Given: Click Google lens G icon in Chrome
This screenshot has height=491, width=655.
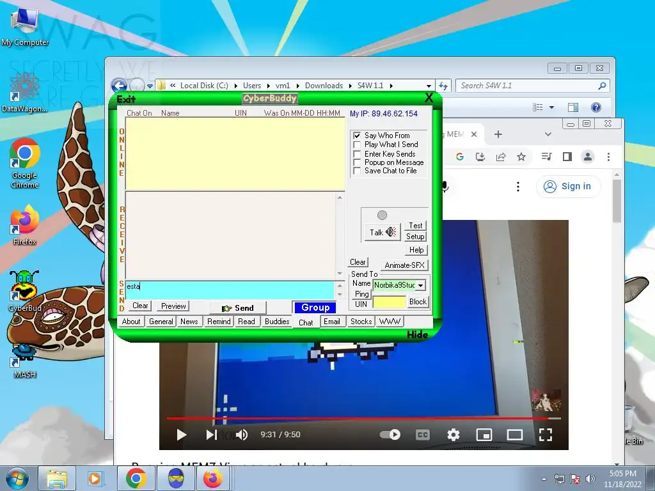Looking at the screenshot, I should (460, 157).
